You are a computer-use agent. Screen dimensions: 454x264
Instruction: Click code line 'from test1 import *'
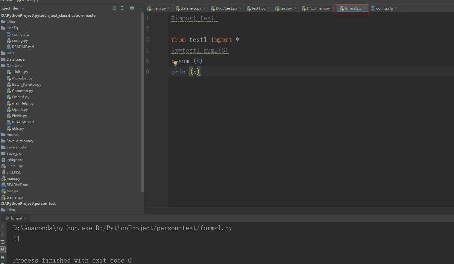point(205,40)
